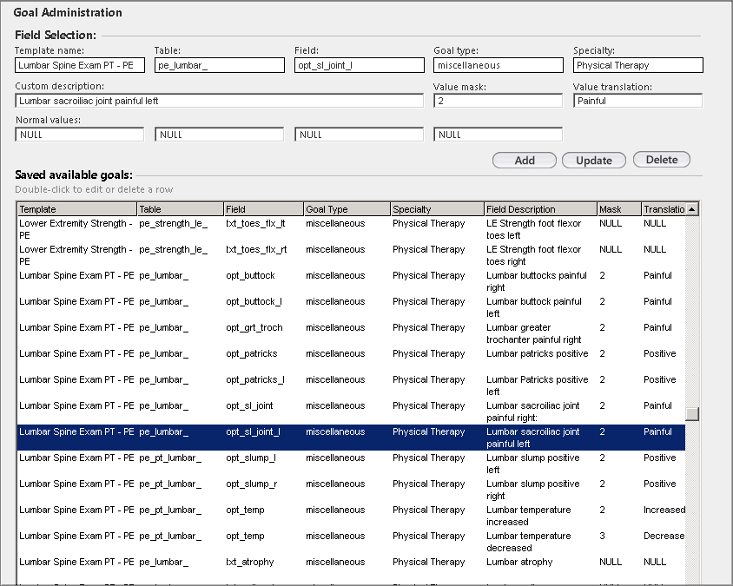Click 'Lumbar temperature increased' description
Screen dimensions: 733x586
pos(529,516)
